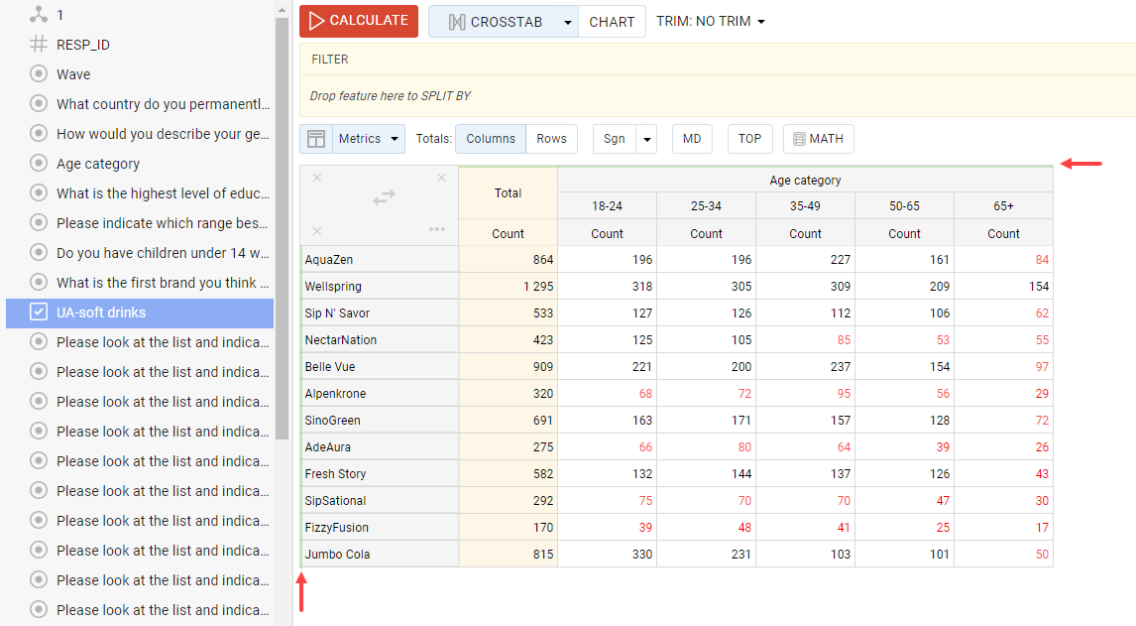Toggle Totals for Columns
Image resolution: width=1136 pixels, height=626 pixels.
(x=491, y=139)
